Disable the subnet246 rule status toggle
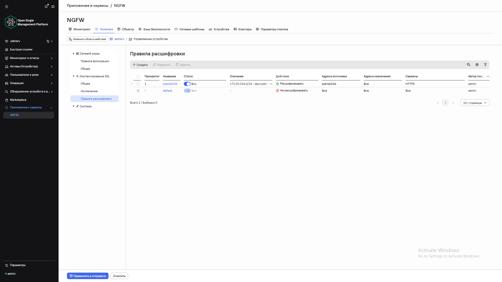502x282 pixels. point(187,84)
